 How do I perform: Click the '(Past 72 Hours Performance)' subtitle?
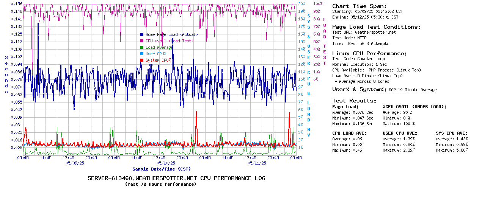point(160,184)
